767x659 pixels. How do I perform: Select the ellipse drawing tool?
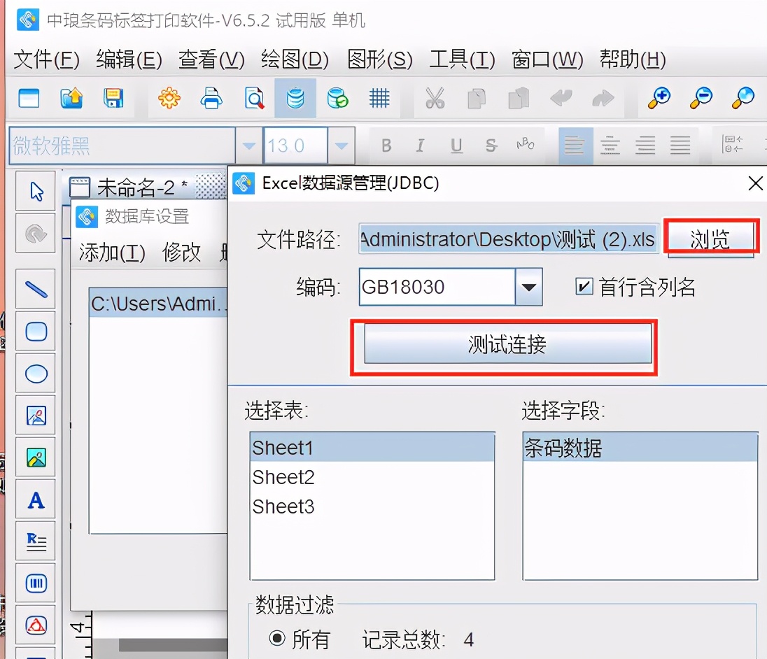36,374
